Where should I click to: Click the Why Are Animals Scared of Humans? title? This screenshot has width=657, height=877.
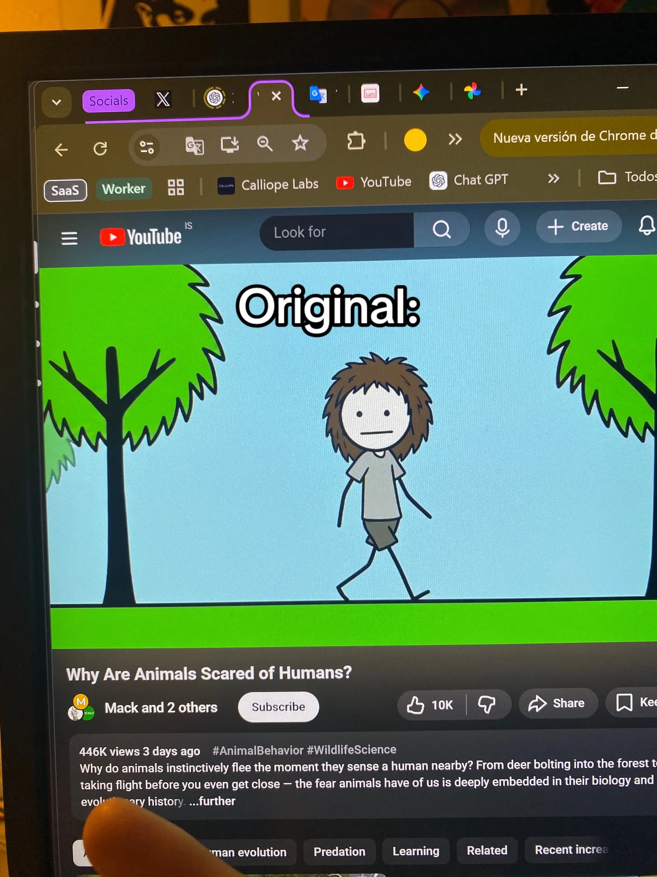[209, 674]
